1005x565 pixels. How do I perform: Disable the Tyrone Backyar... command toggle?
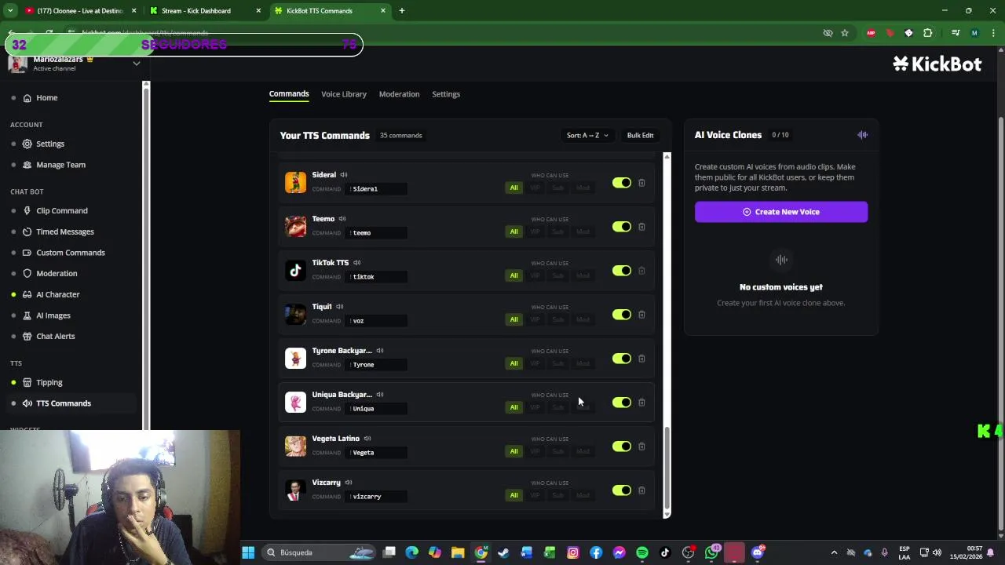tap(622, 359)
